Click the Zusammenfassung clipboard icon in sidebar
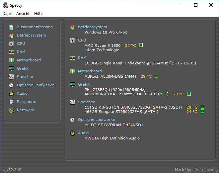The image size is (219, 173). click(x=11, y=27)
